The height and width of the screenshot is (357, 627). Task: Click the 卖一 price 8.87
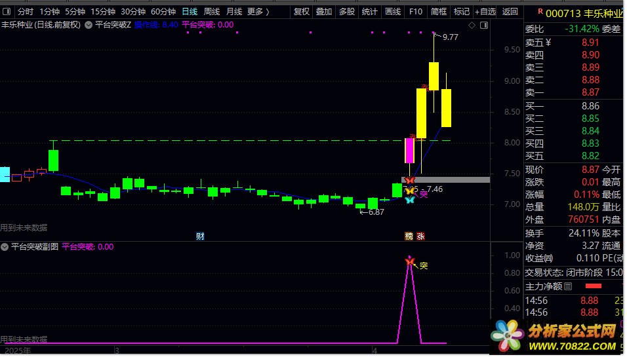591,92
